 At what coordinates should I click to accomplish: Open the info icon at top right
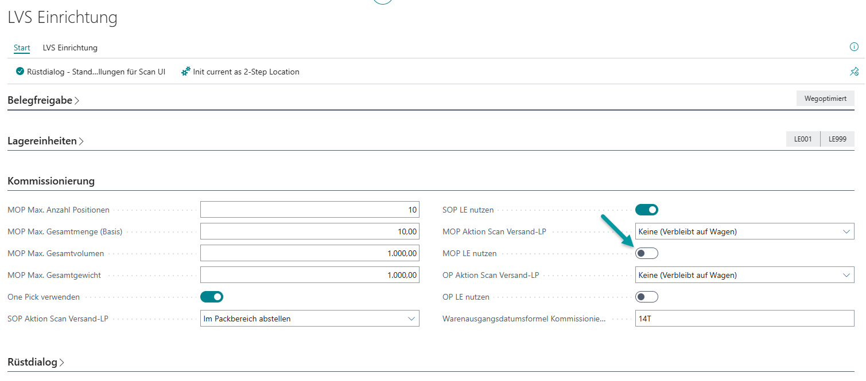(x=854, y=47)
